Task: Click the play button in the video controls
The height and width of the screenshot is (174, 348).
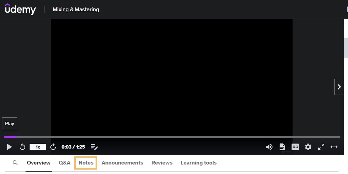Action: (10, 147)
